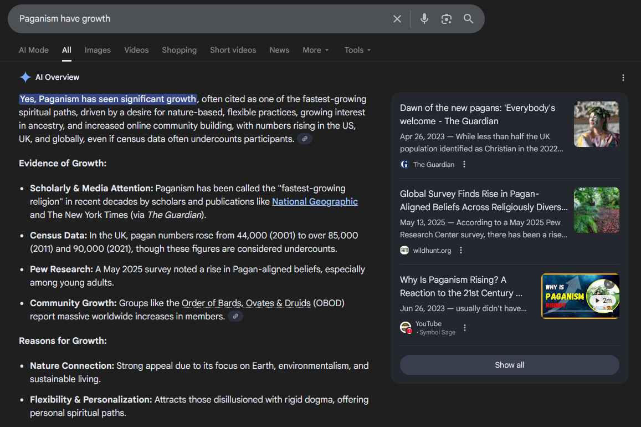
Task: Open 'Why Is Paganism Rising?' YouTube result
Action: click(461, 286)
